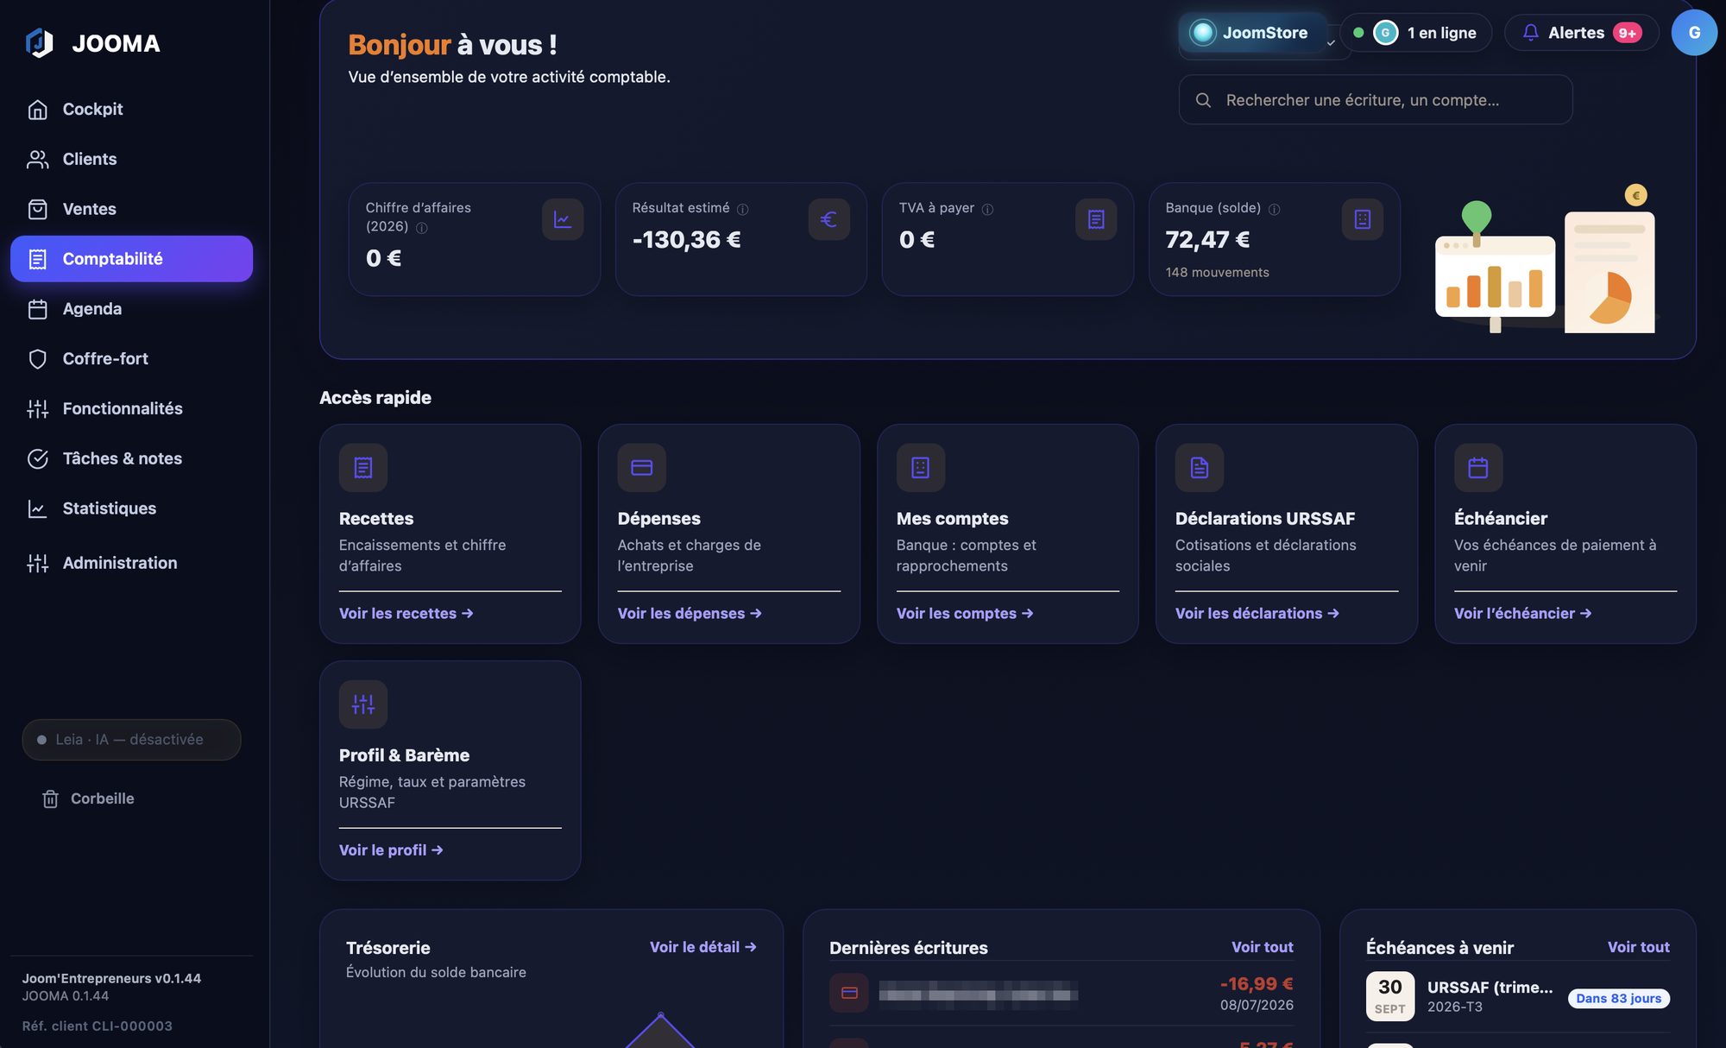This screenshot has width=1726, height=1048.
Task: Click the info icon next to TVA à payer
Action: [987, 209]
